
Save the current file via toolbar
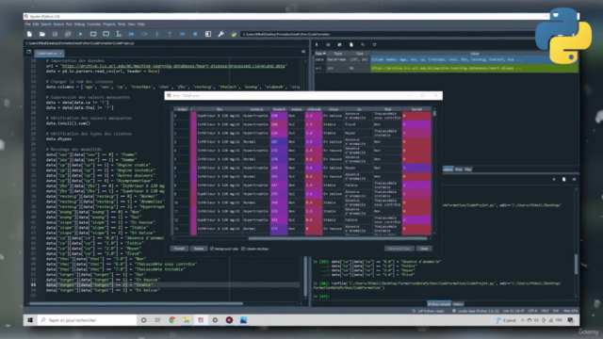click(55, 34)
